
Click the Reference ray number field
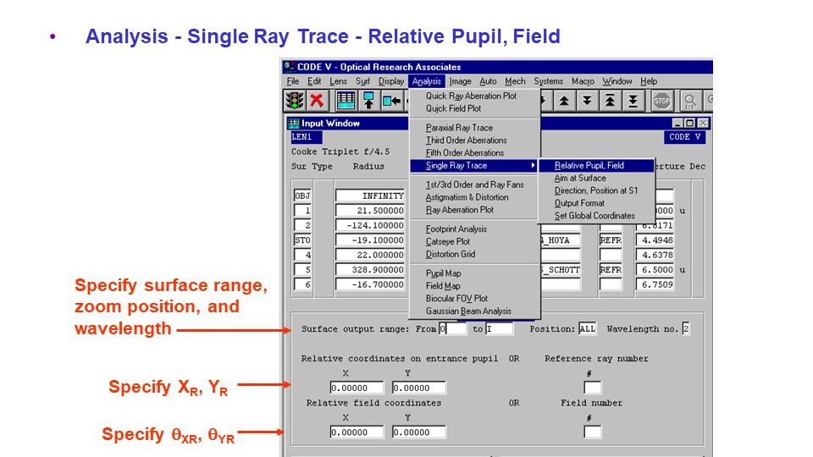click(x=593, y=388)
